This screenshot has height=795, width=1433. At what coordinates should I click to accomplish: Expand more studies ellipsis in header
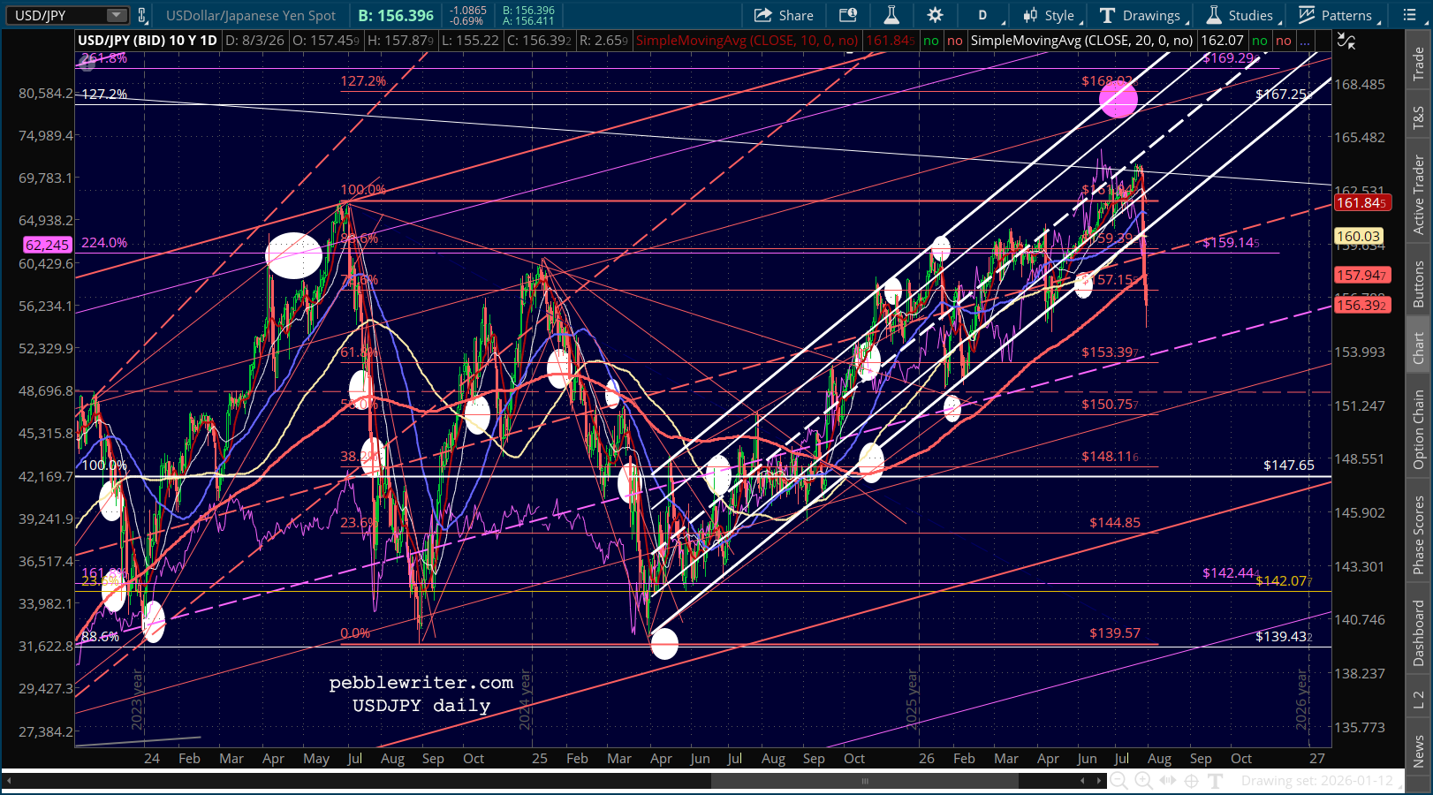pos(1305,41)
